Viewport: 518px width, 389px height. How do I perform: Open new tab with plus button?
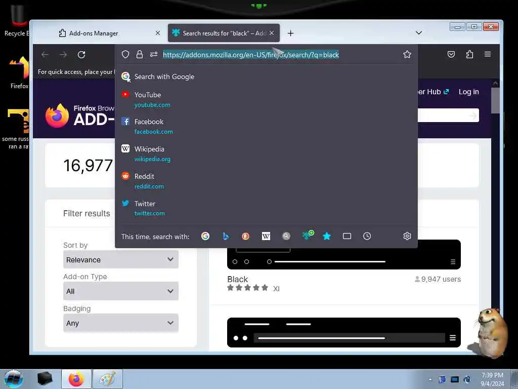[x=290, y=33]
